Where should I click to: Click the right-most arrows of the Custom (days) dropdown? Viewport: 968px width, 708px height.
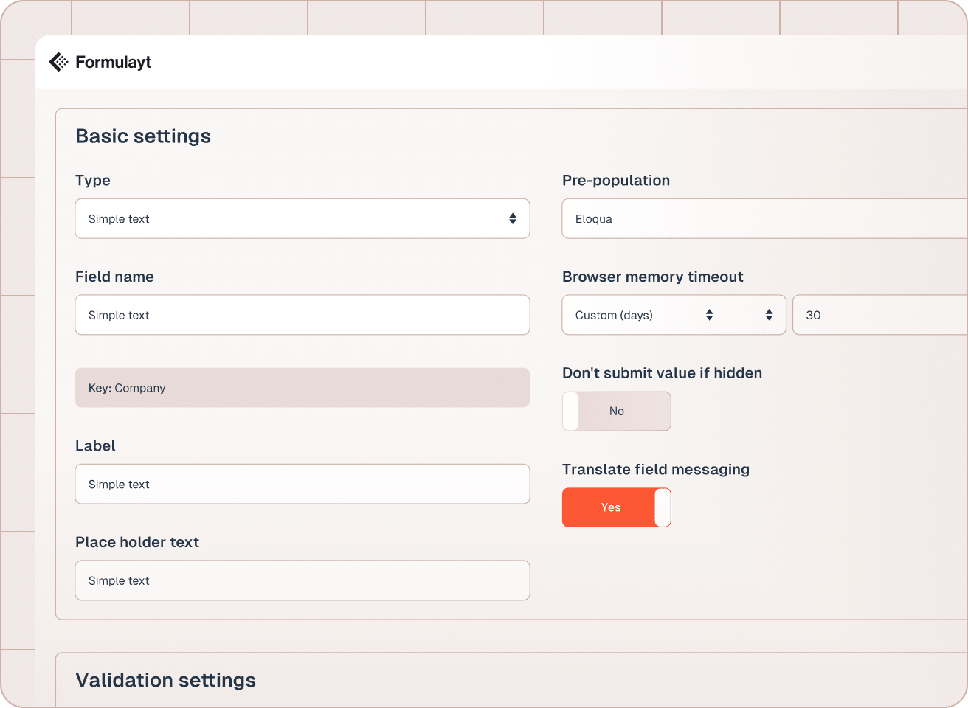point(769,315)
